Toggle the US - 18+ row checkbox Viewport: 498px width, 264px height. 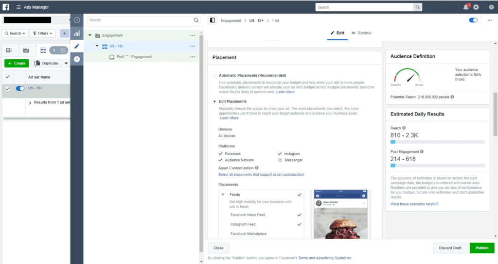[x=8, y=89]
